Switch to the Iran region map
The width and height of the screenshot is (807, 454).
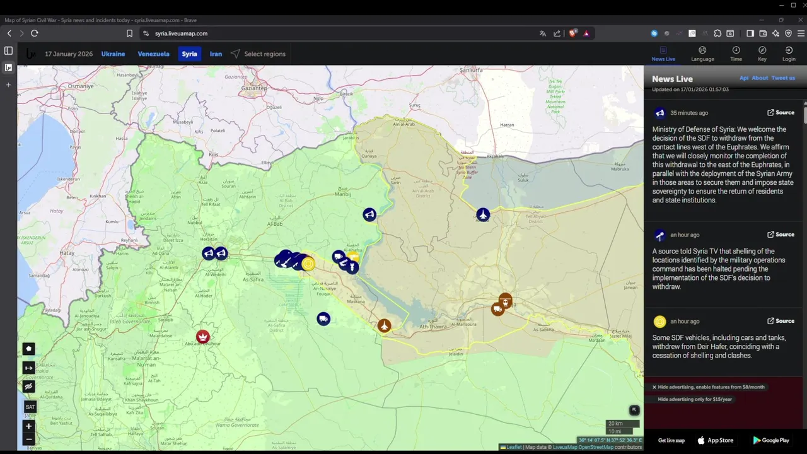tap(216, 54)
